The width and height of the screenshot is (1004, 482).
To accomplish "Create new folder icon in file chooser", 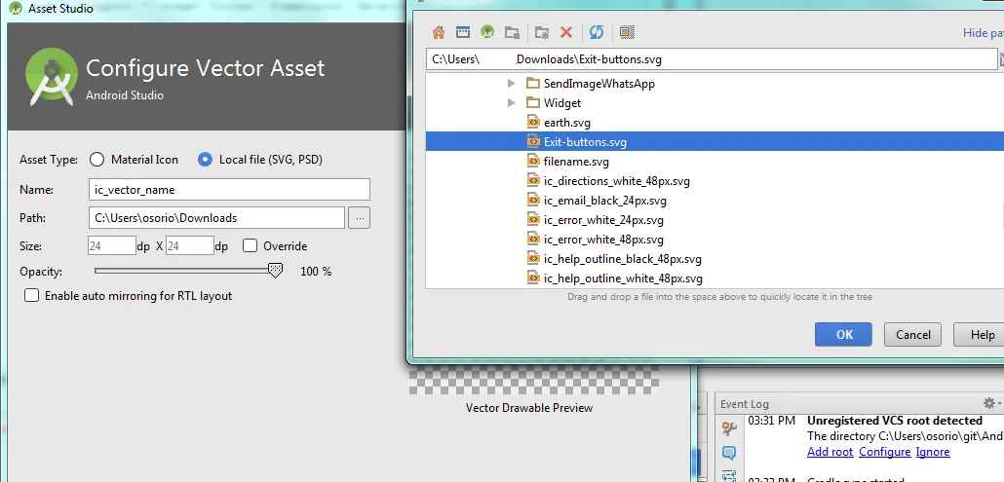I will 542,32.
